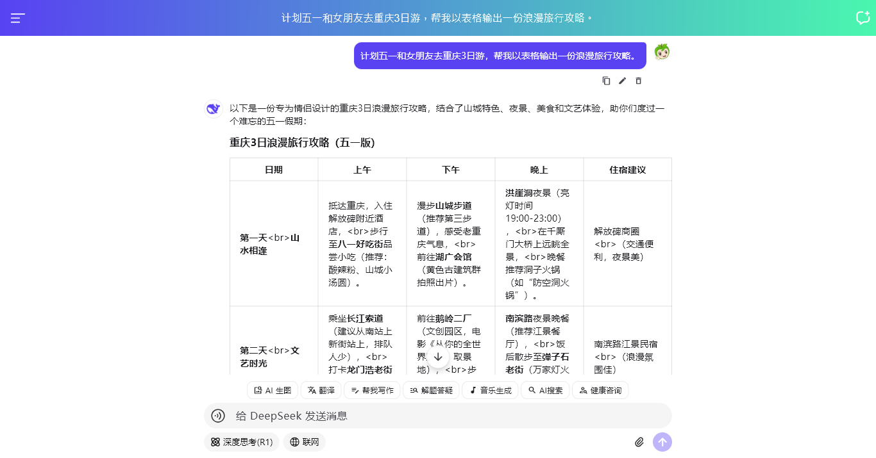Open the 翻译 translation quick action
Viewport: 876px width, 458px height.
321,390
